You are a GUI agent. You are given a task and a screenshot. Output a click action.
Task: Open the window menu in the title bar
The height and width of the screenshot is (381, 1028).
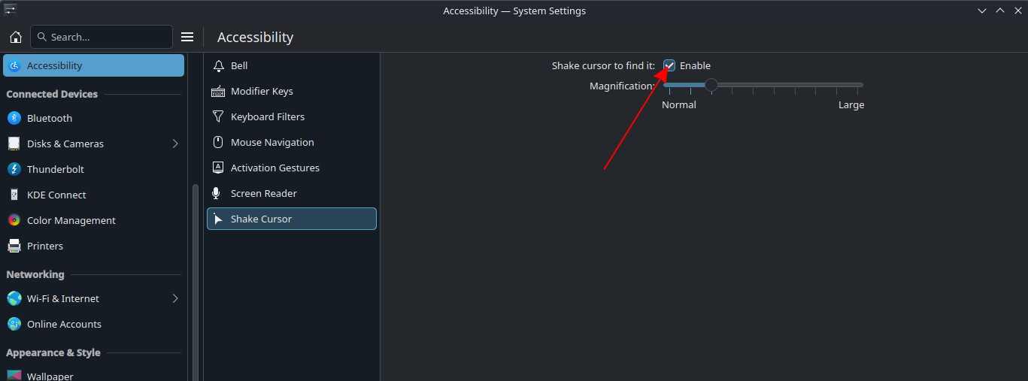[x=11, y=10]
